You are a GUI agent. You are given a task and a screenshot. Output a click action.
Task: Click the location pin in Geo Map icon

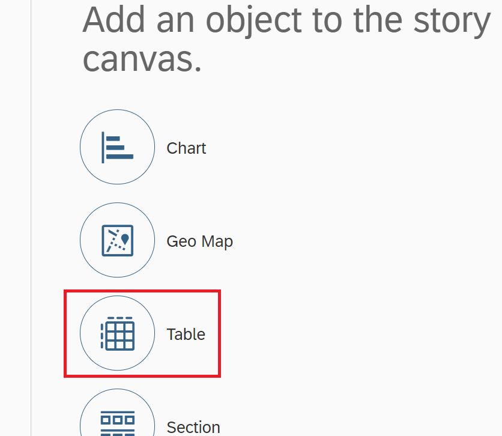tap(124, 238)
